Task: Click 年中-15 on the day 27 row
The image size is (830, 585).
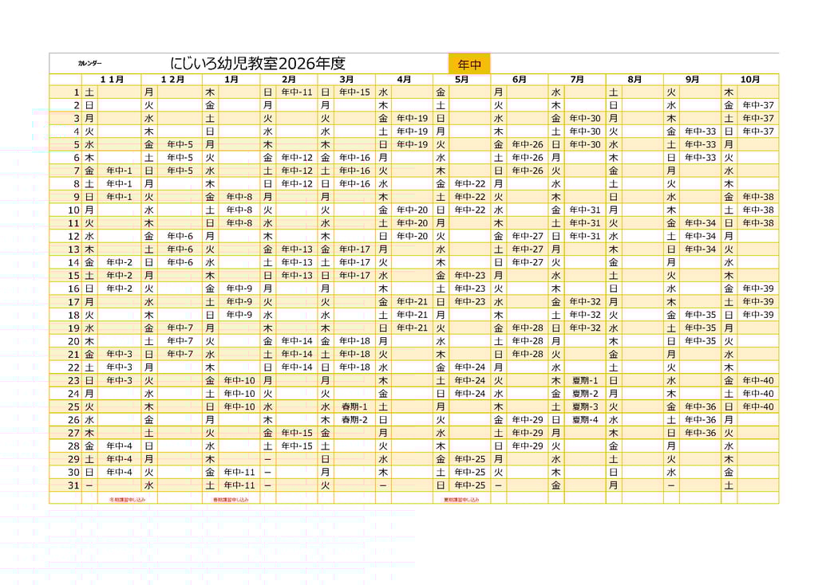Action: (297, 433)
